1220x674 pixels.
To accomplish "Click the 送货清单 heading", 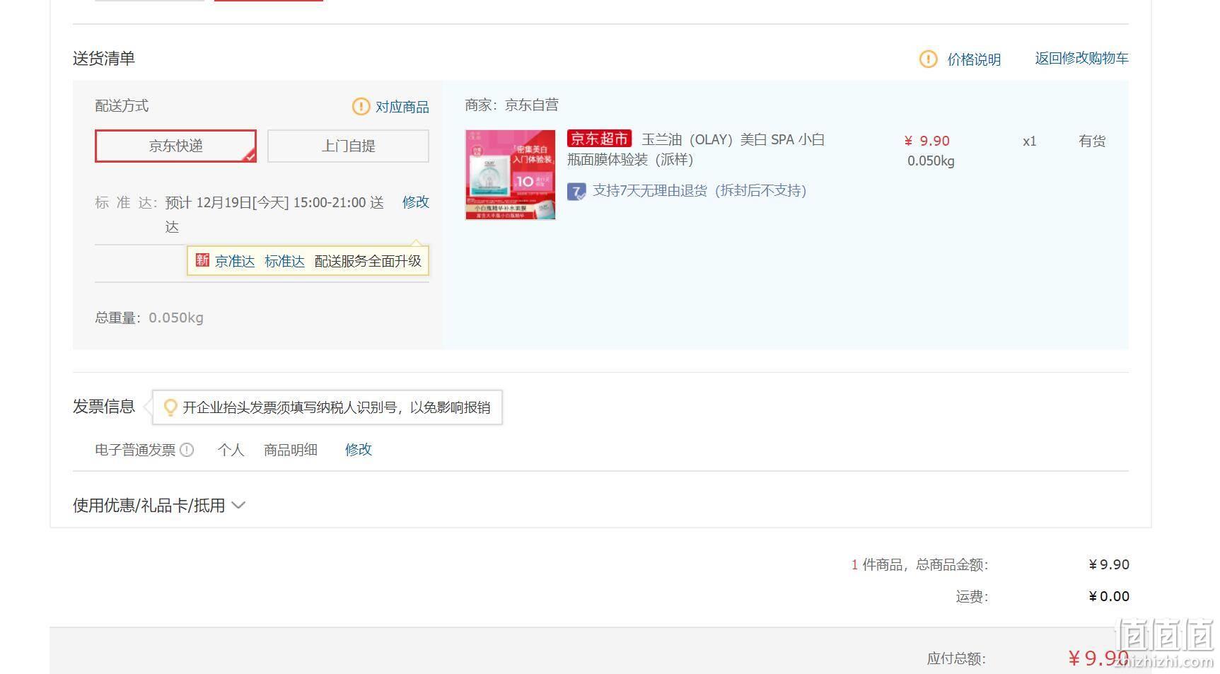I will 104,59.
